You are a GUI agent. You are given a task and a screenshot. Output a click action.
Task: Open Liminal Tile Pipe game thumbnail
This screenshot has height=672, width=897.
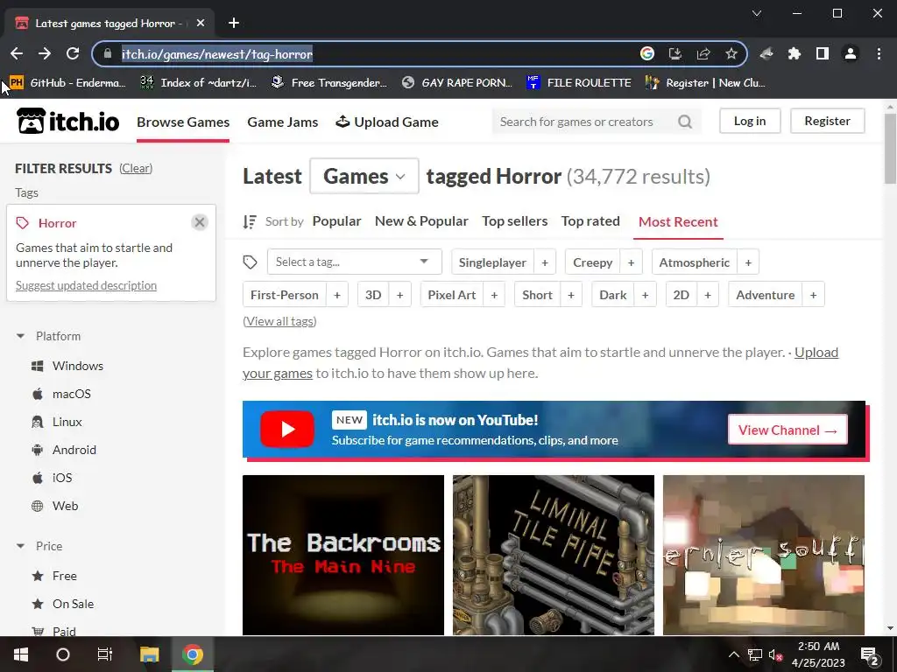coord(554,555)
